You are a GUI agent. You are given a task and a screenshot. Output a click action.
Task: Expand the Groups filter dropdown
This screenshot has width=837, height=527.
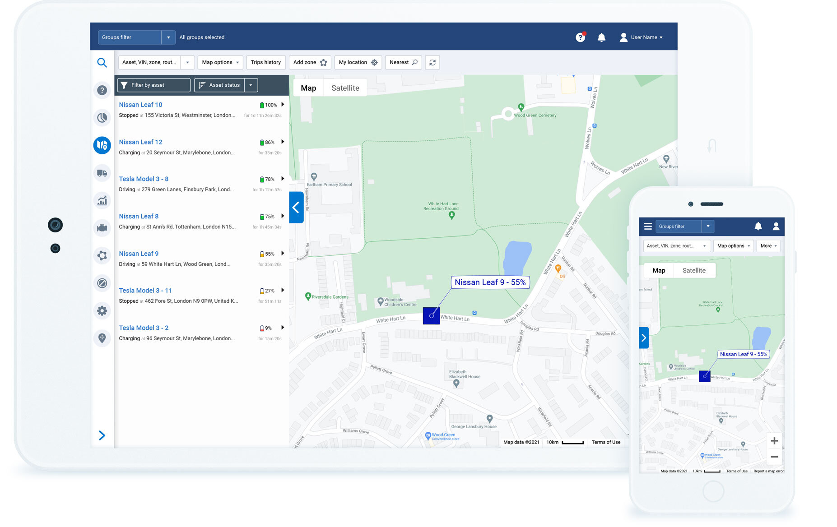pyautogui.click(x=168, y=37)
